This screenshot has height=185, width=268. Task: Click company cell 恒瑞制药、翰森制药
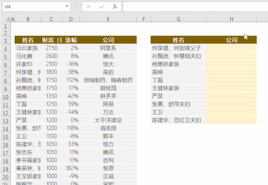108,80
